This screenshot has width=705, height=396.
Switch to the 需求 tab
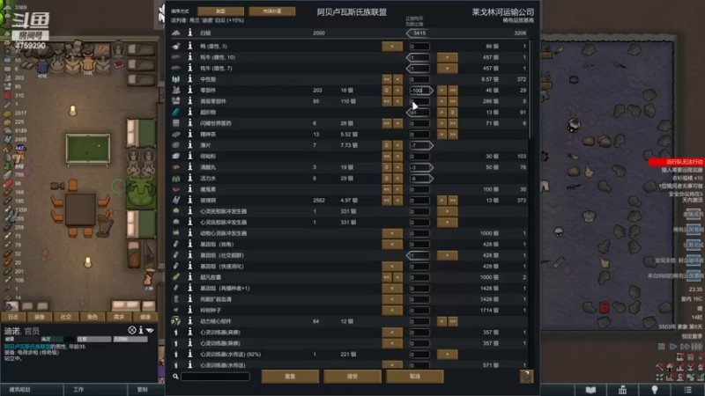pos(119,317)
